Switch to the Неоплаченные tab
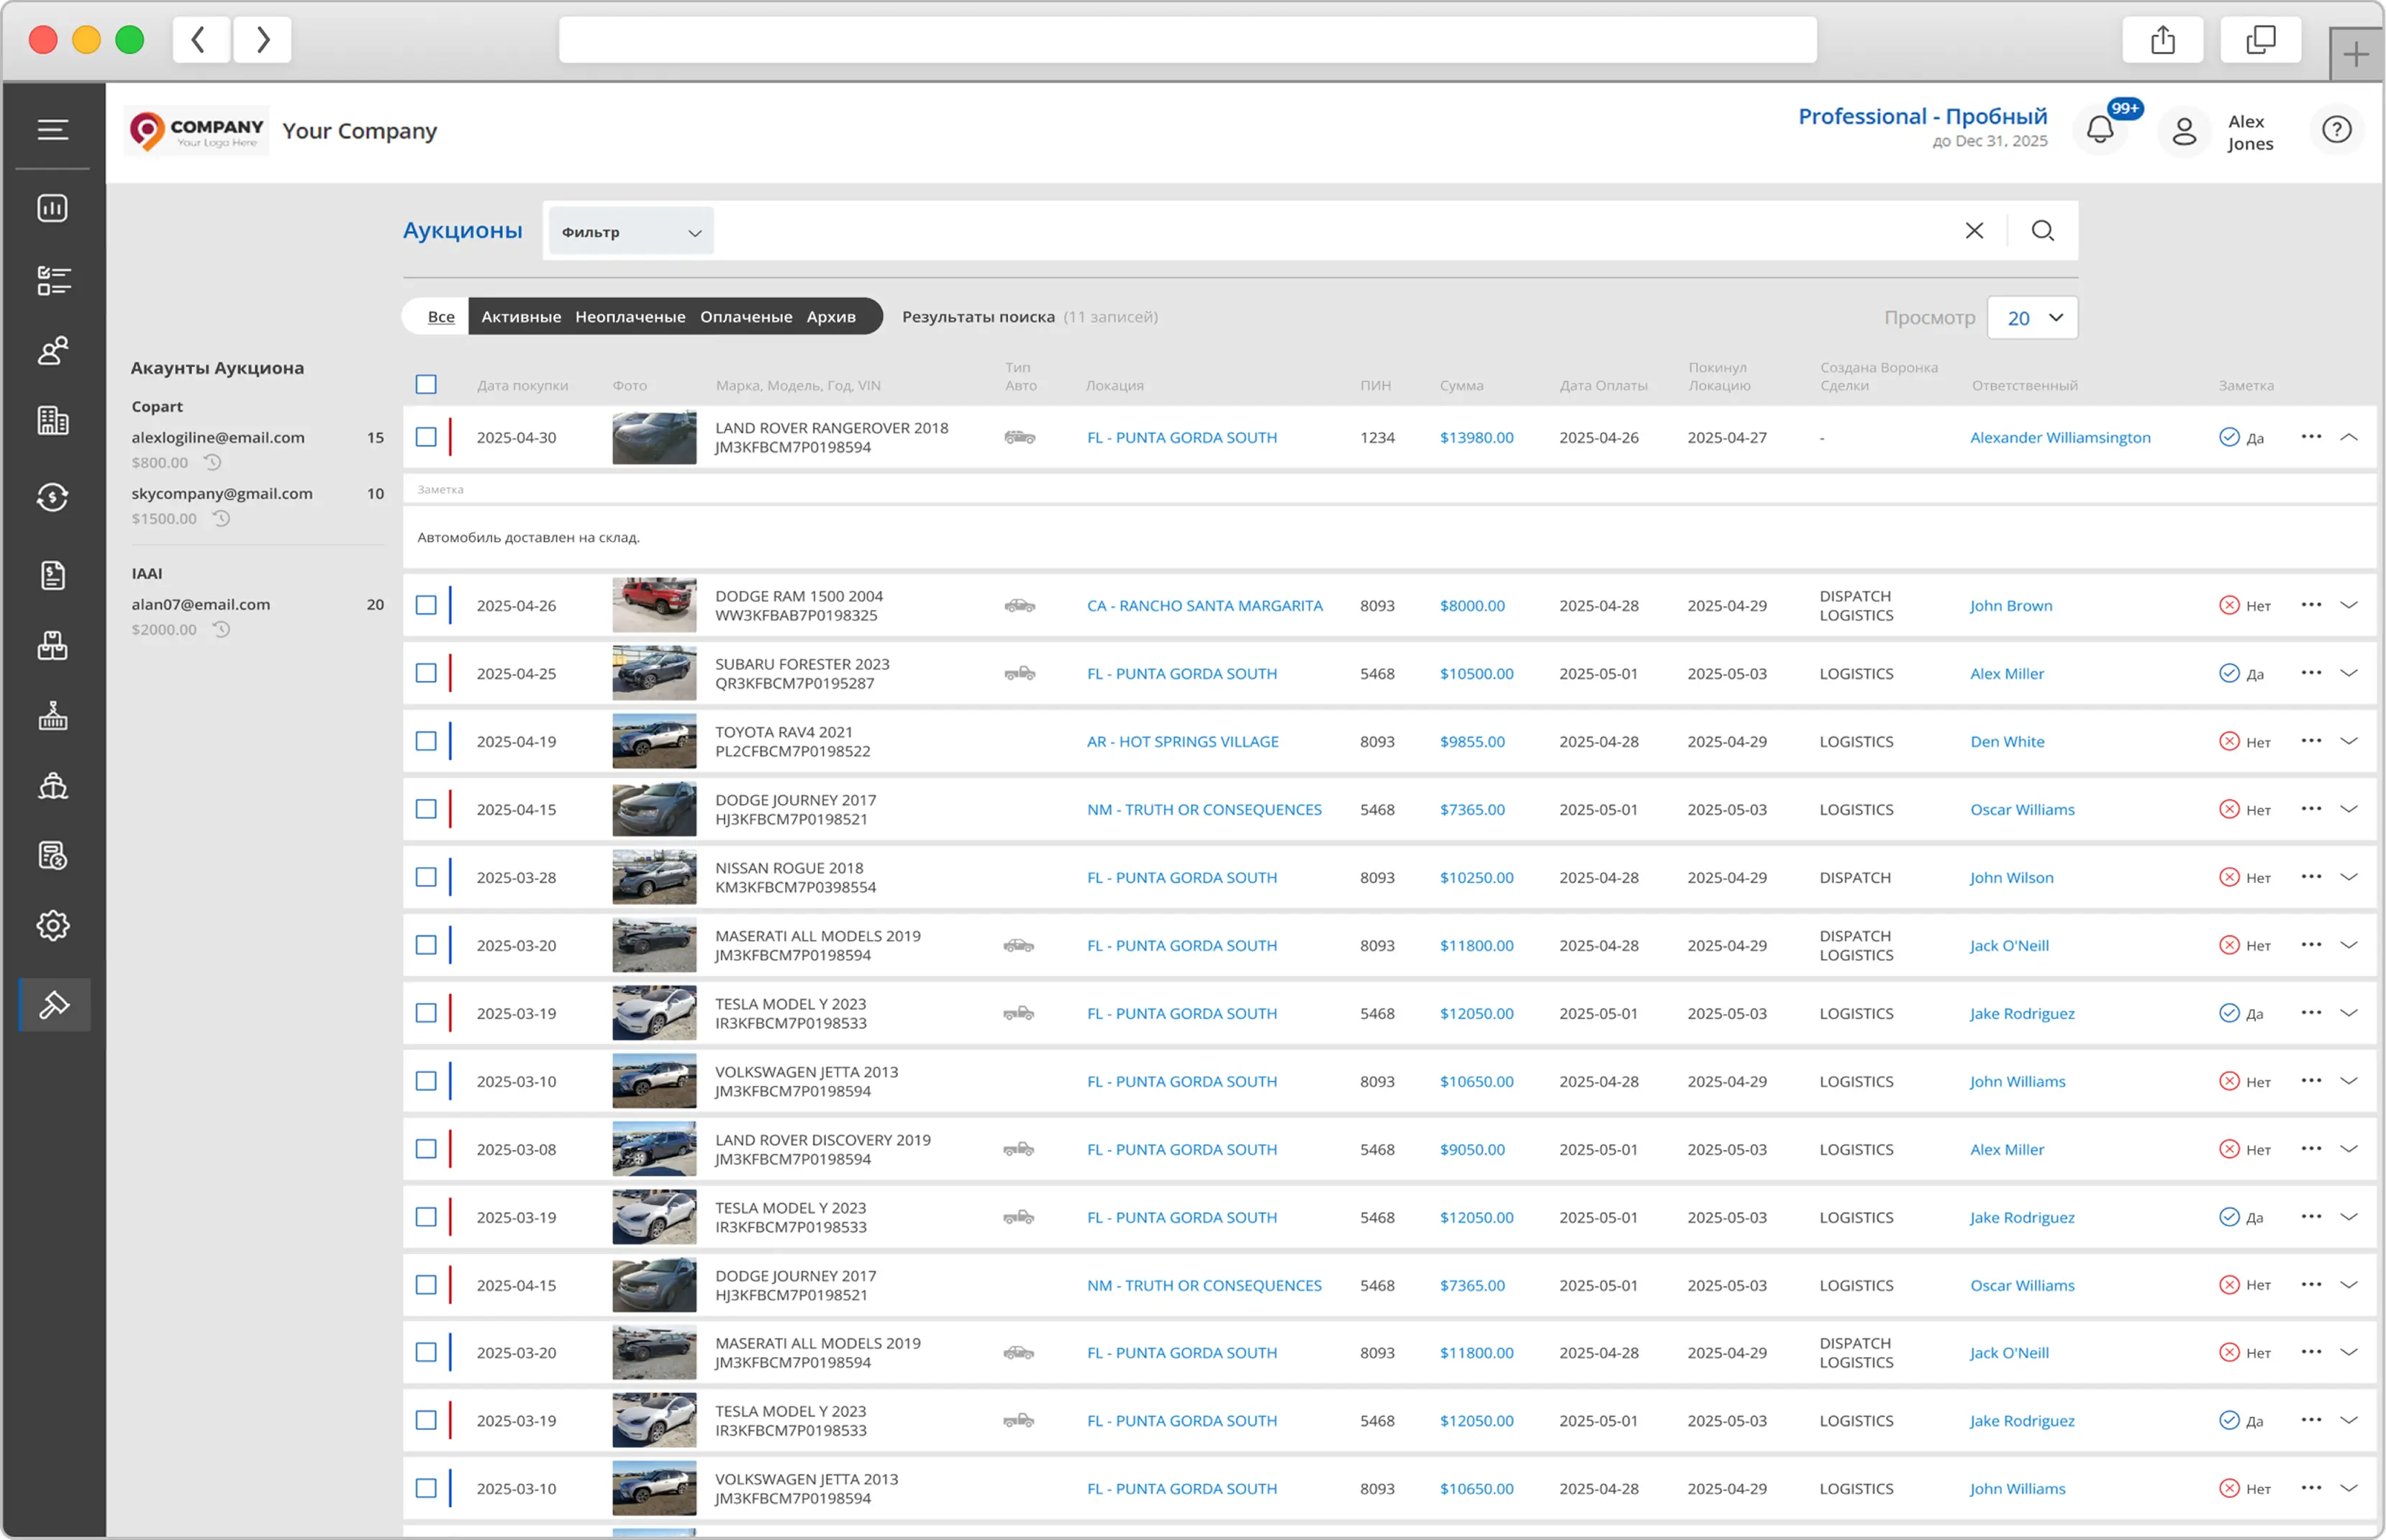Viewport: 2386px width, 1540px height. click(x=630, y=316)
